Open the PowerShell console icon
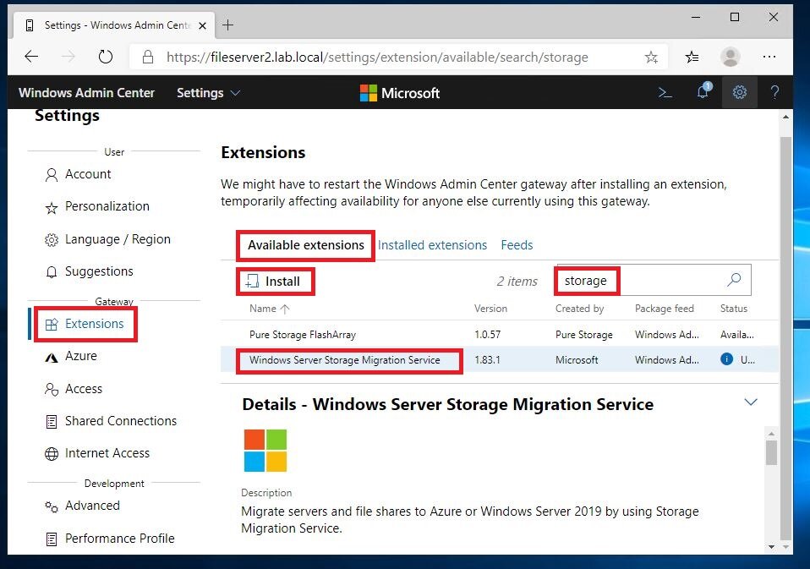This screenshot has width=810, height=569. [x=665, y=93]
